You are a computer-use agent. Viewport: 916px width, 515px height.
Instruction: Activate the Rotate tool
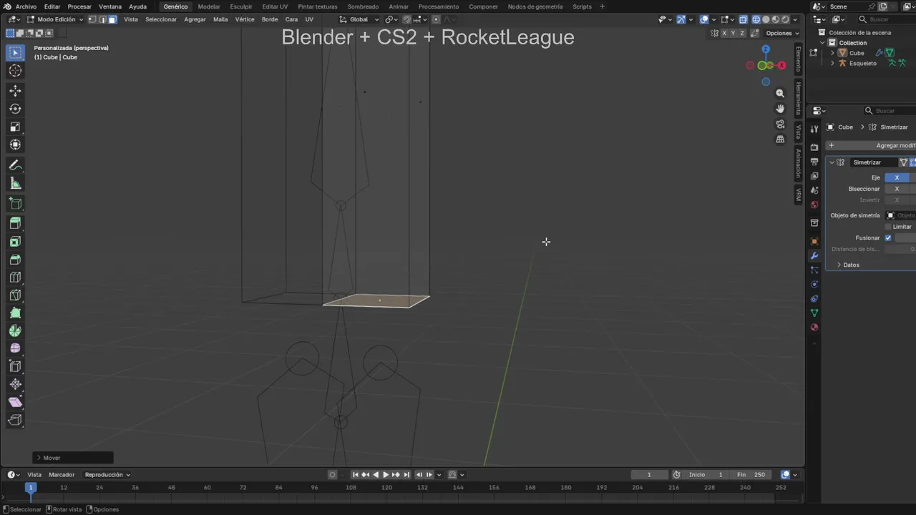15,109
